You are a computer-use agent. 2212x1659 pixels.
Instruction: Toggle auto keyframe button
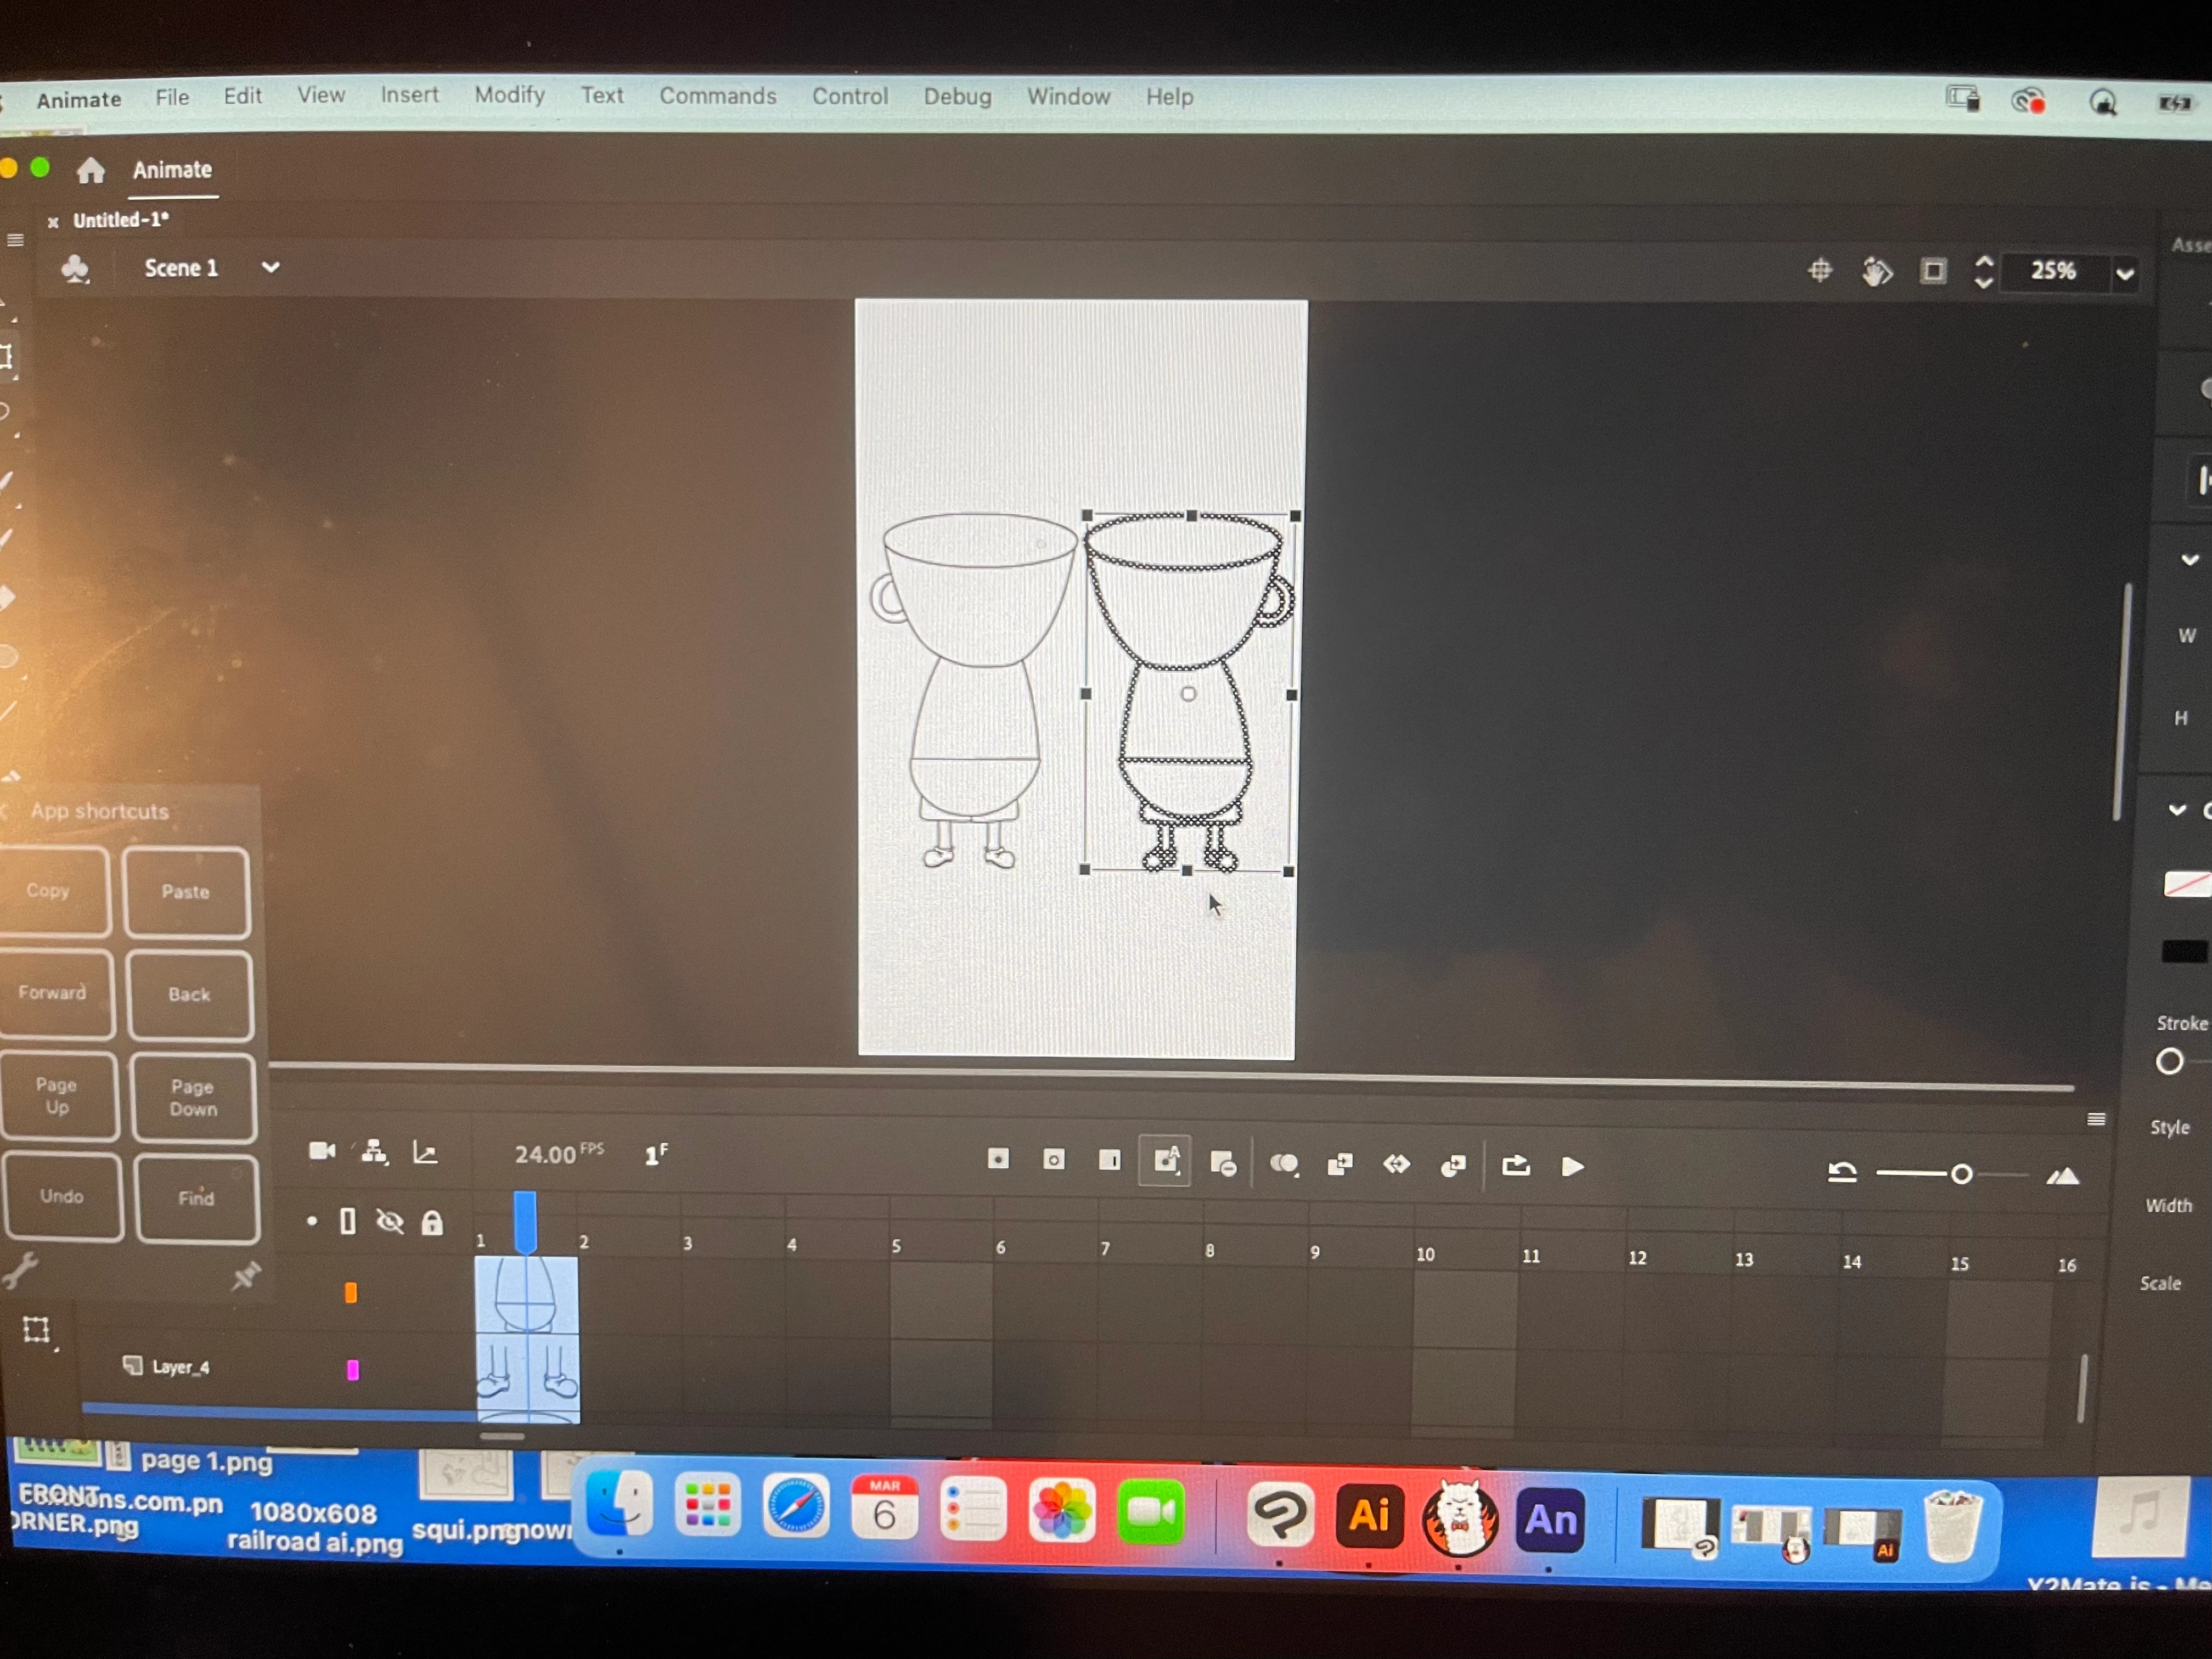tap(1165, 1161)
